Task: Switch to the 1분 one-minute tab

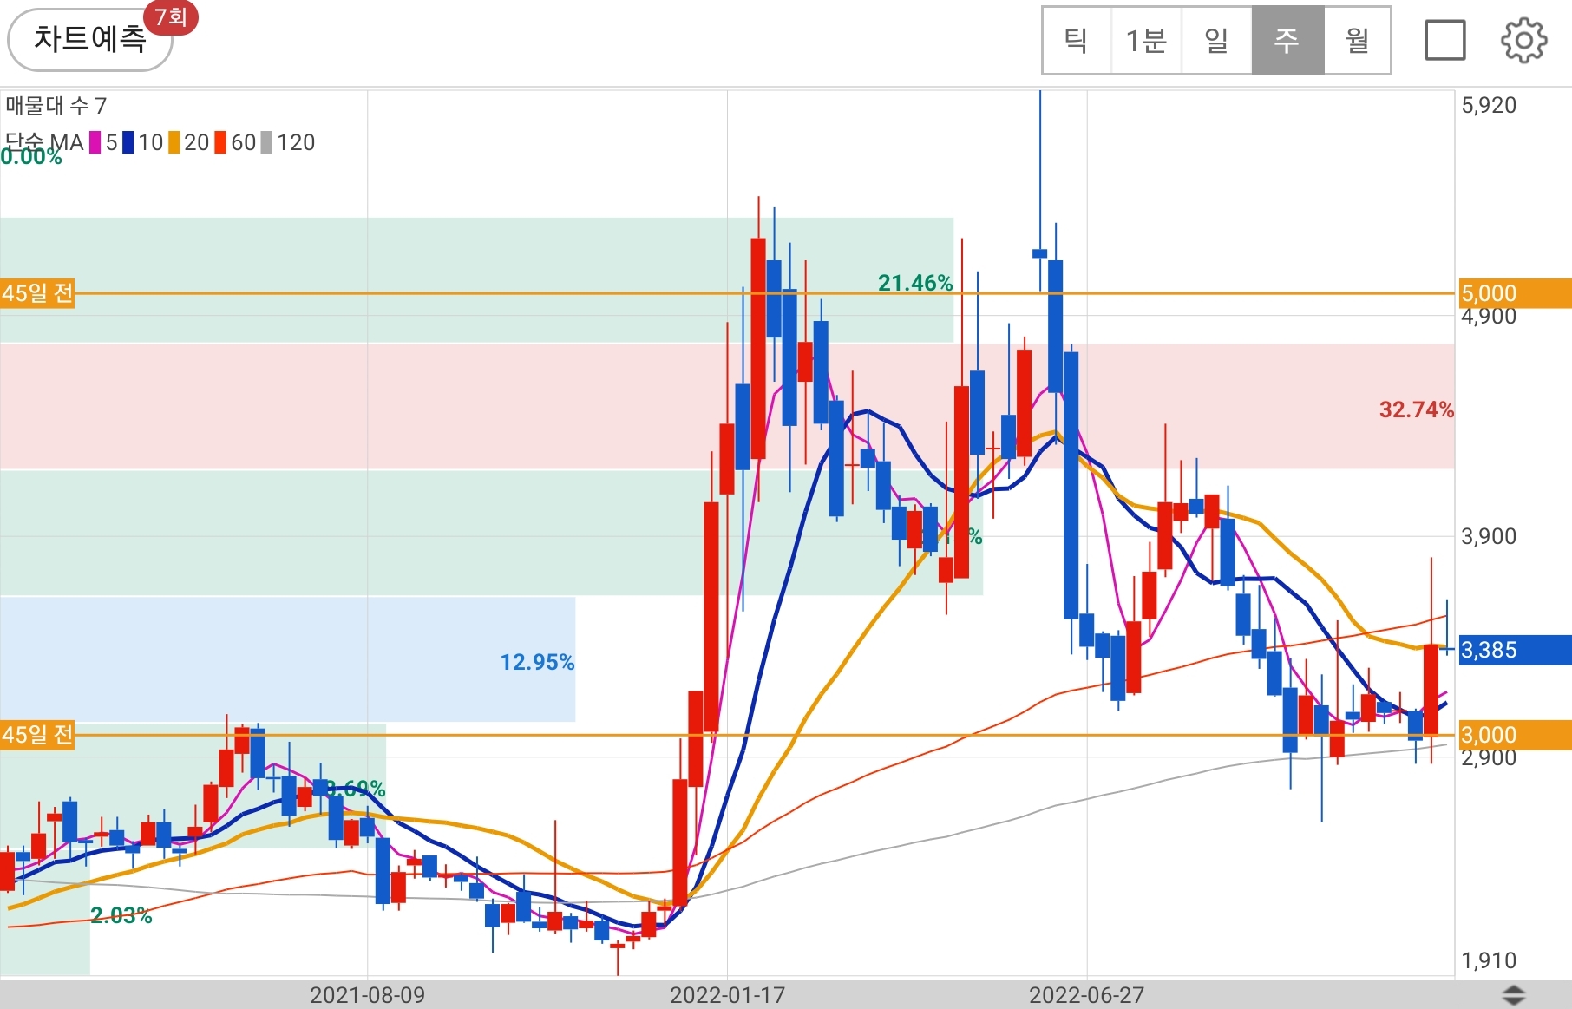Action: click(x=1146, y=41)
